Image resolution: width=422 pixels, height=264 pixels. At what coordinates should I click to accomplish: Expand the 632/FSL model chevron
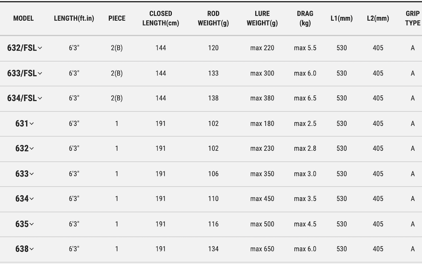coord(40,48)
